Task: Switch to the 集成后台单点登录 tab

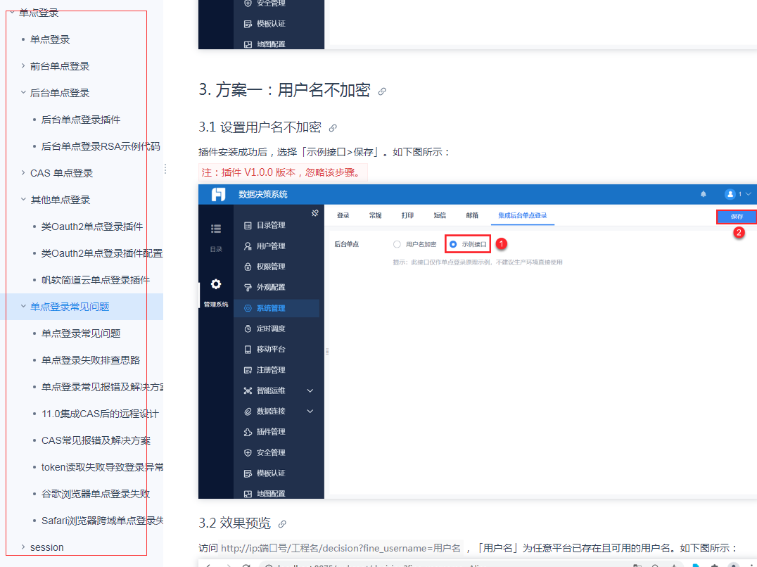Action: 522,215
